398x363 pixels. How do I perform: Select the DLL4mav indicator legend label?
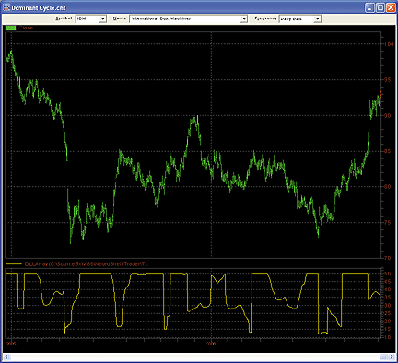(x=87, y=263)
